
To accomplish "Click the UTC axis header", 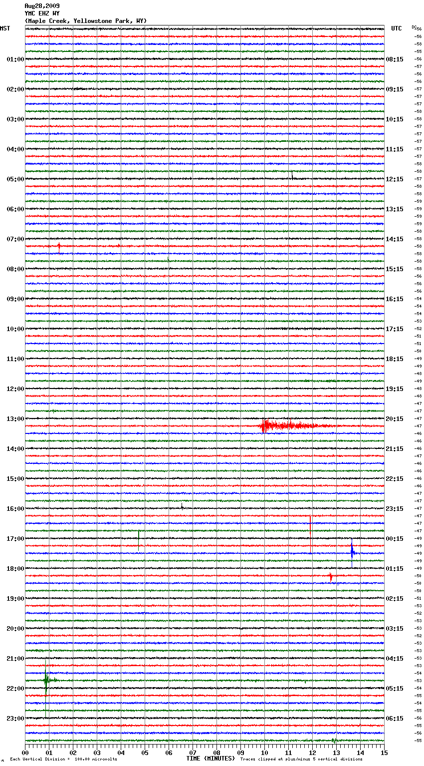I will click(x=397, y=28).
